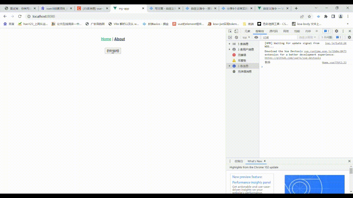Open the extensions puzzle icon
Screen dimensions: 353x198
point(326,16)
